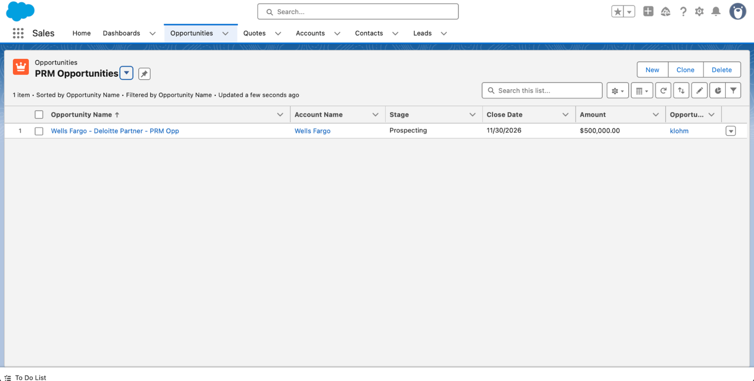Open the Display As table dropdown

tap(642, 91)
